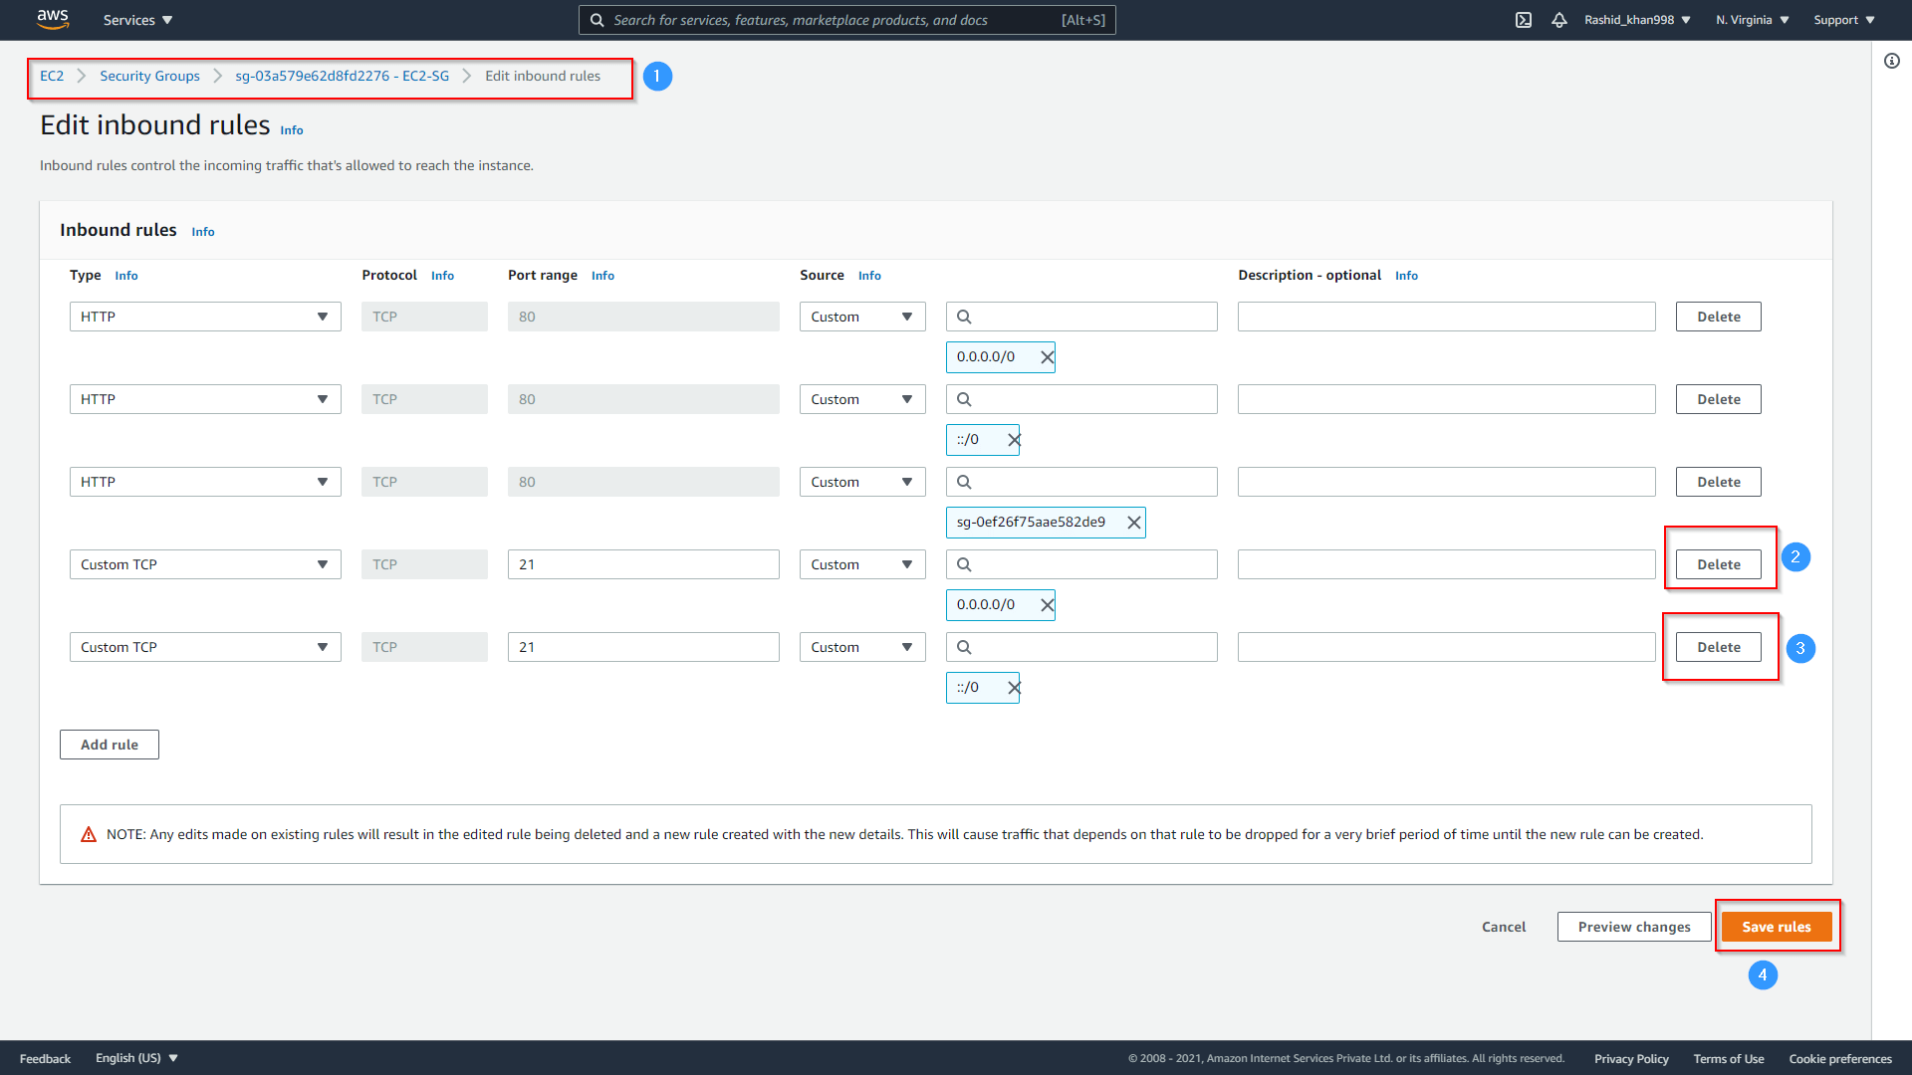Open the CloudShell terminal icon
The width and height of the screenshot is (1912, 1075).
[x=1524, y=20]
